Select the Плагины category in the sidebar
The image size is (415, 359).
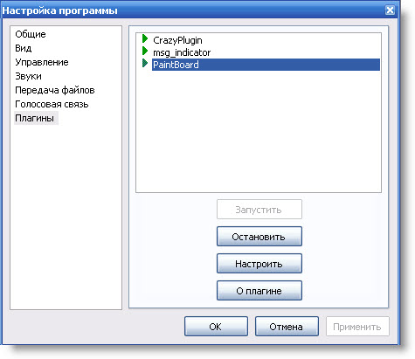tap(36, 118)
